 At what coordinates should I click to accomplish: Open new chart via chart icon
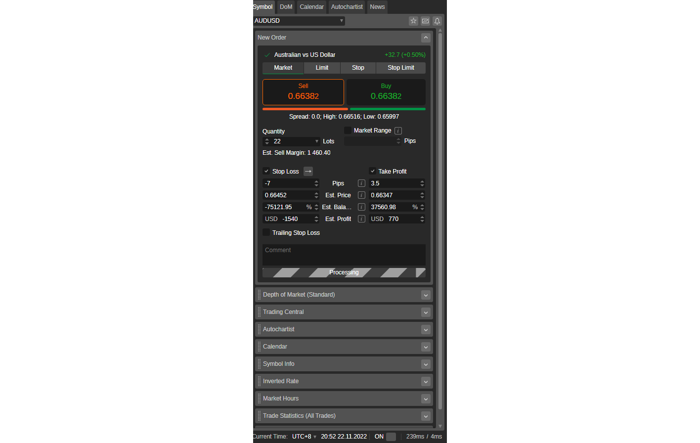(x=425, y=21)
